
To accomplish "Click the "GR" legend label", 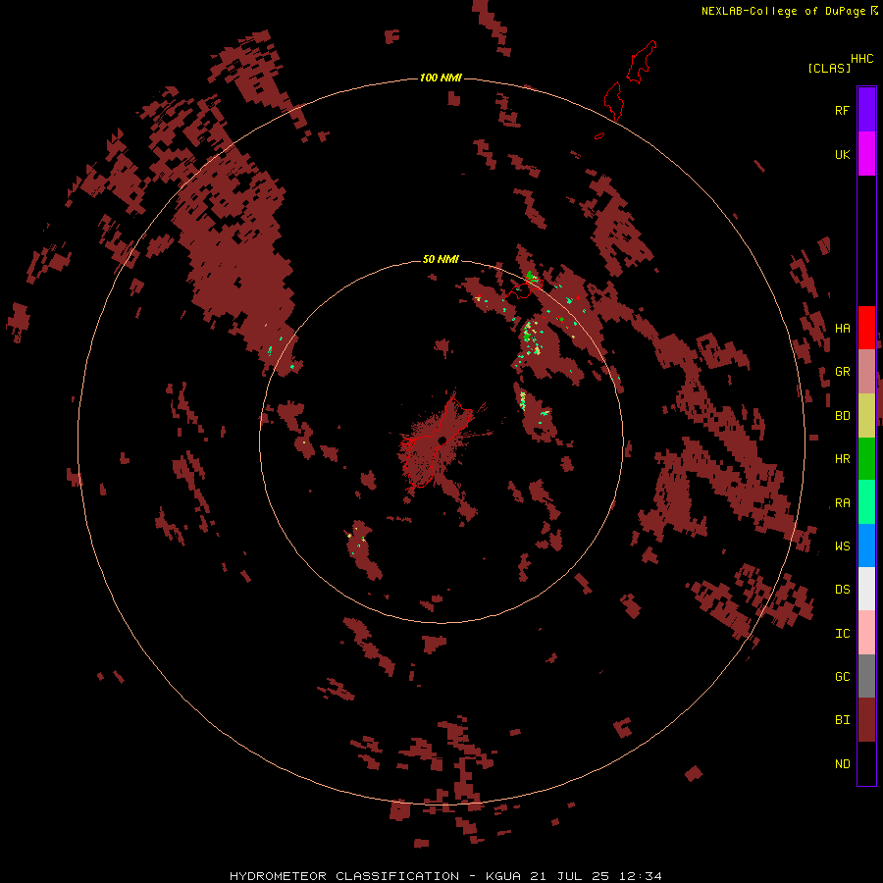I will [x=842, y=372].
